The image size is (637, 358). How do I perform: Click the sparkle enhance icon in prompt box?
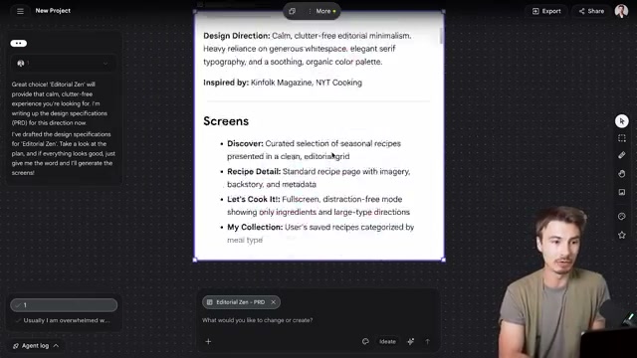(x=411, y=342)
